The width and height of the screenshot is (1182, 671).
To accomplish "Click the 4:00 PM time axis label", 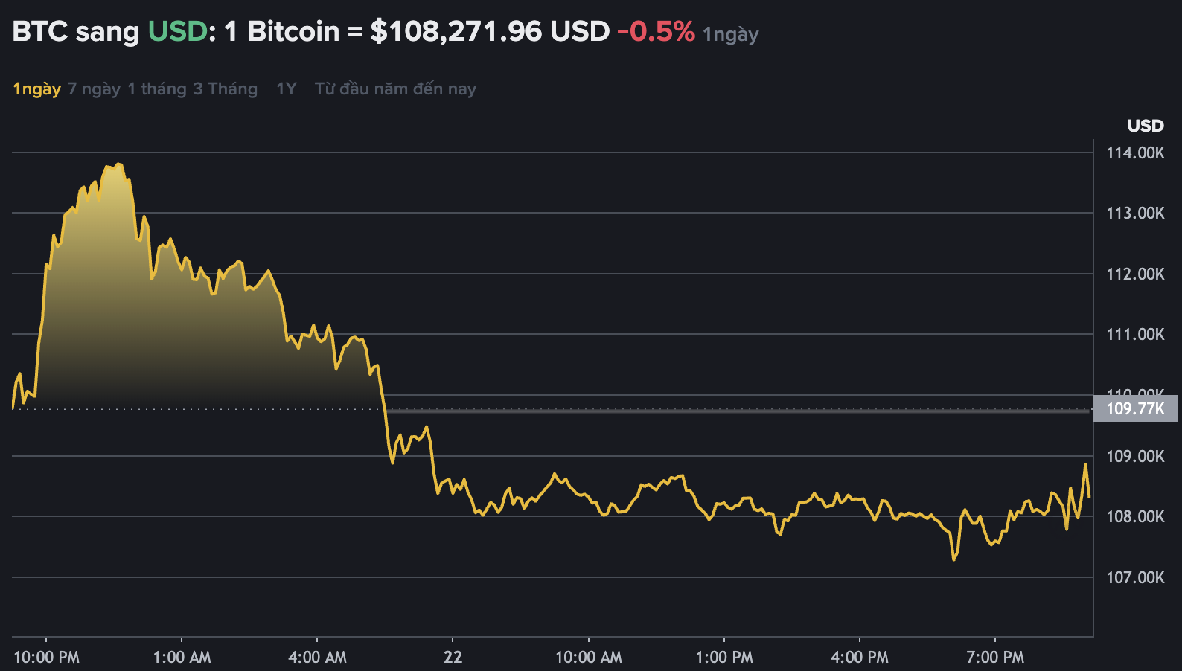I will pos(859,658).
